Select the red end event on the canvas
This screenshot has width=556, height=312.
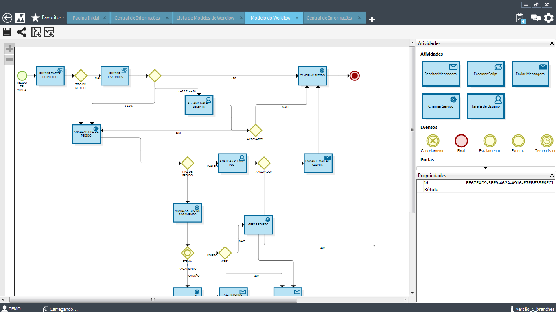coord(355,76)
